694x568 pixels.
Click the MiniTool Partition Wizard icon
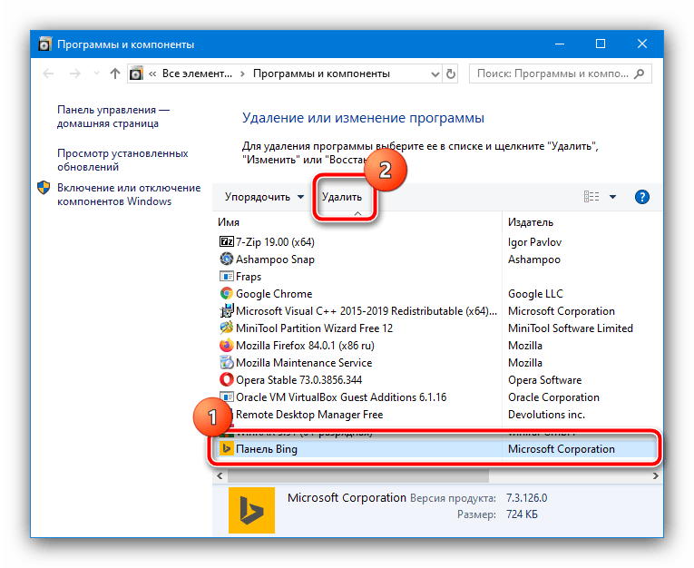226,328
